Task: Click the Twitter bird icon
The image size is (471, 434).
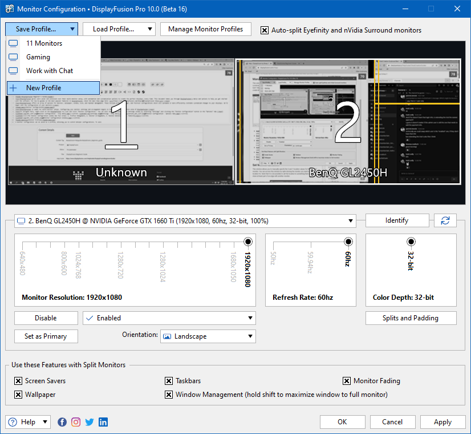Action: pyautogui.click(x=90, y=422)
